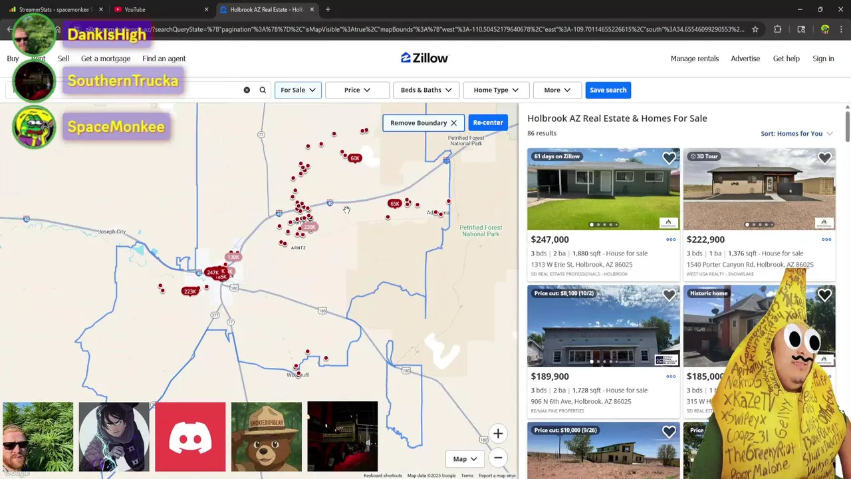Viewport: 851px width, 479px height.
Task: Save the $222,900 Porter Canyon home
Action: 824,158
